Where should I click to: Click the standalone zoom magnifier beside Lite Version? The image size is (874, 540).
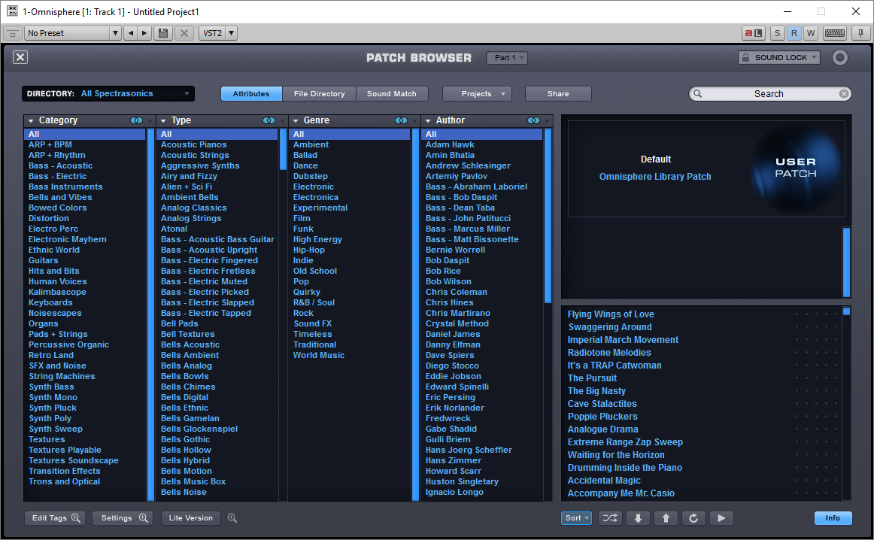tap(232, 517)
